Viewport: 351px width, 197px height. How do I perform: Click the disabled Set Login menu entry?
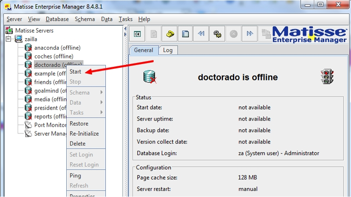click(86, 154)
